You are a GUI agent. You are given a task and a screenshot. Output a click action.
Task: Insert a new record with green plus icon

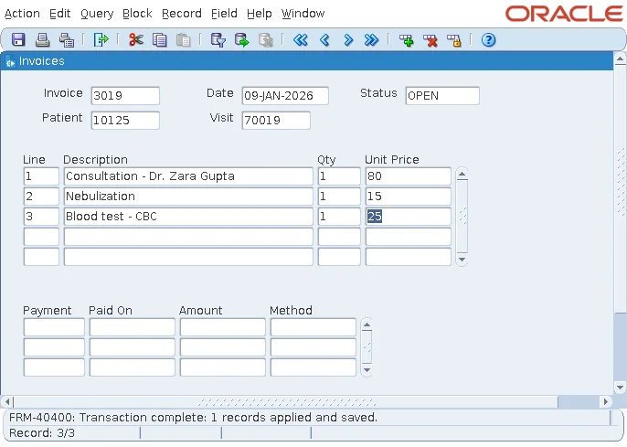(406, 40)
